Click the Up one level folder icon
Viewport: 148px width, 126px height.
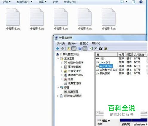click(x=69, y=49)
